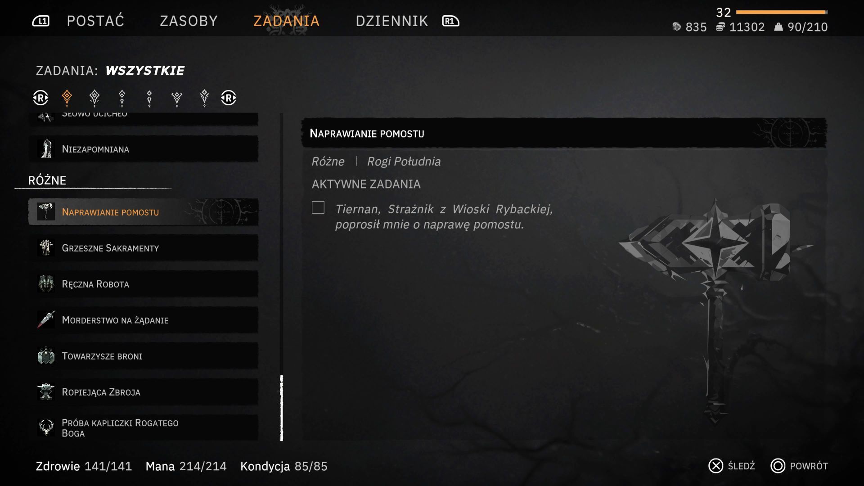Click the Powrót back button
This screenshot has height=486, width=864.
click(799, 466)
